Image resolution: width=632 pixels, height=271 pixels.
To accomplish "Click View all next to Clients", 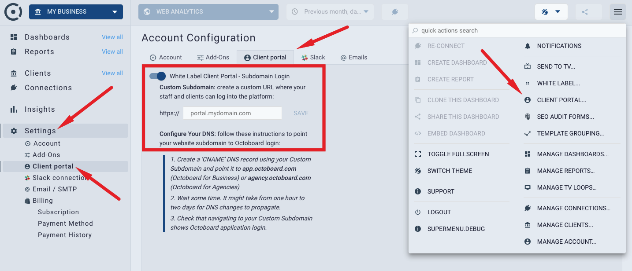I will coord(112,73).
